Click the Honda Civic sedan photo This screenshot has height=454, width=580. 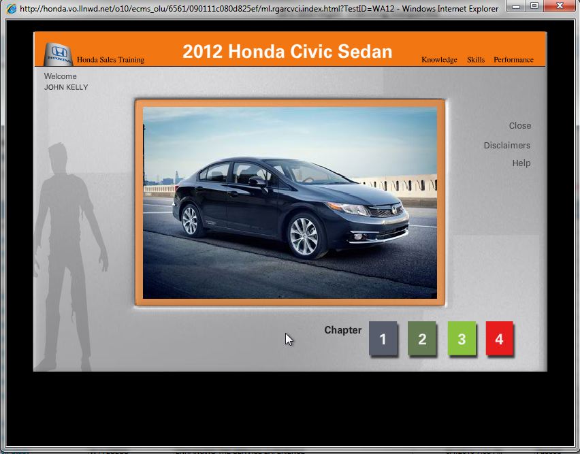point(290,202)
